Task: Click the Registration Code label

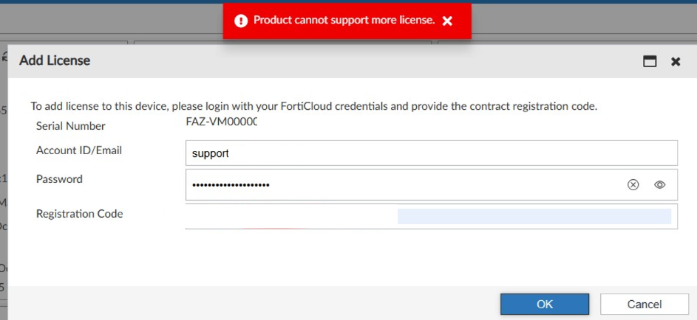Action: (x=80, y=214)
